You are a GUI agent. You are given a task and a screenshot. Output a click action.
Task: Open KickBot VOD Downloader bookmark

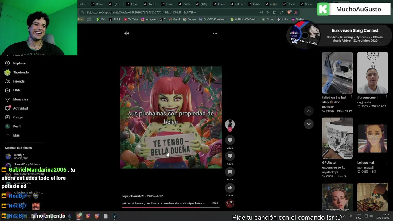tap(244, 19)
